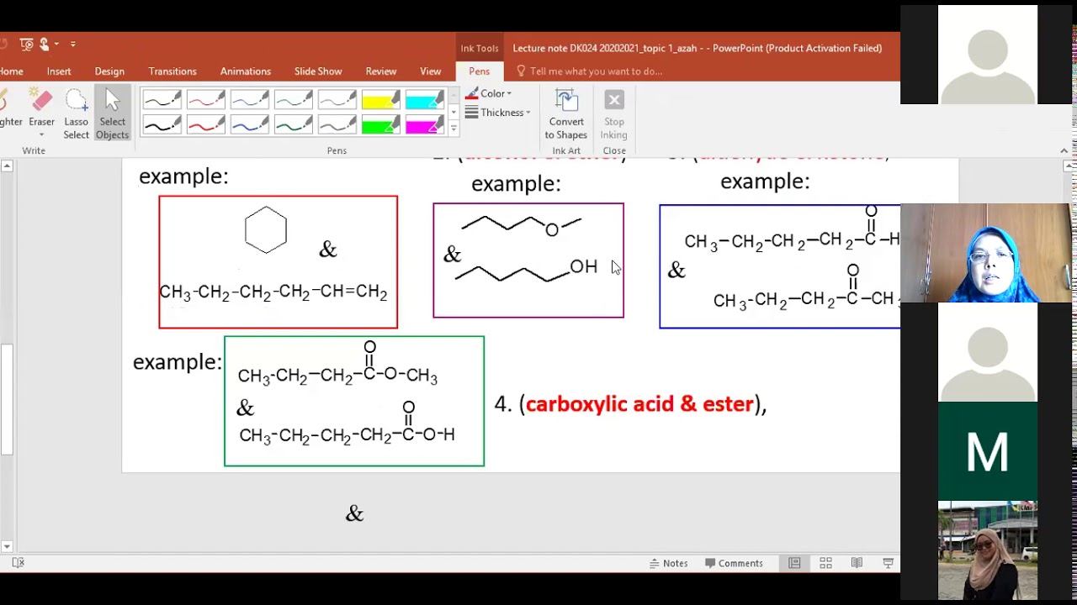
Task: Choose the thick blue pen in bottom row
Action: pos(250,124)
